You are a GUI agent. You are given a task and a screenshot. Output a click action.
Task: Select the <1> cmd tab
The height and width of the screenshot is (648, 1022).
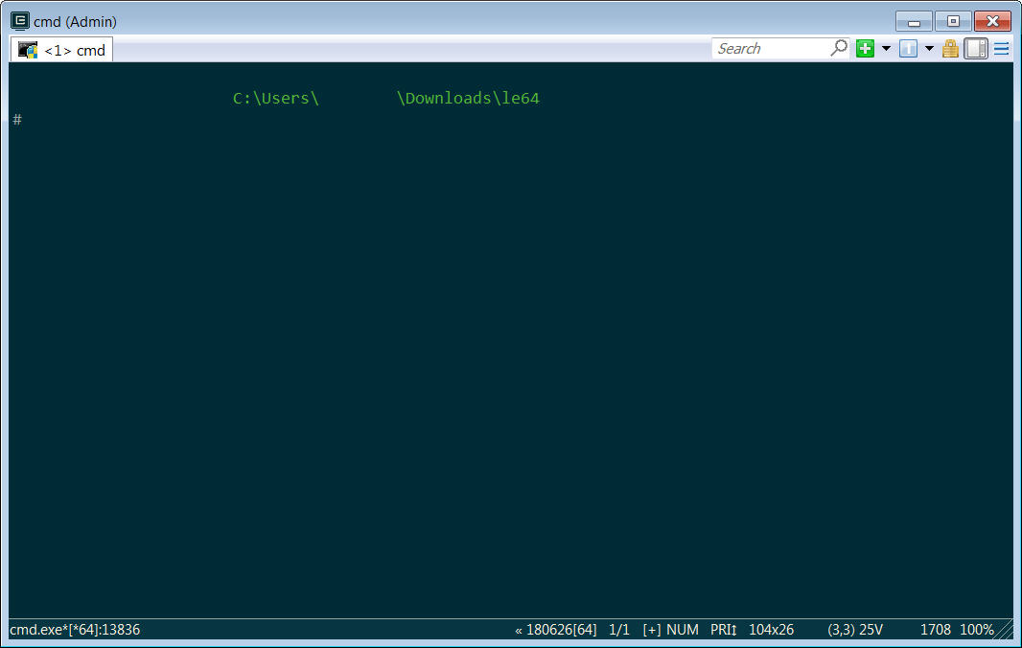74,50
